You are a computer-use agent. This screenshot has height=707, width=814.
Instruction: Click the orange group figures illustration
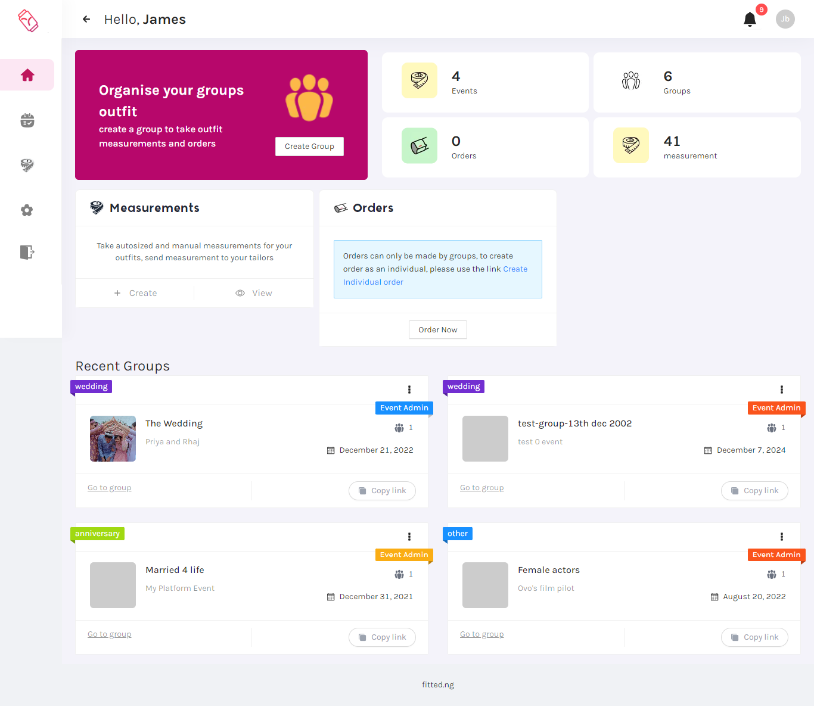[x=309, y=98]
